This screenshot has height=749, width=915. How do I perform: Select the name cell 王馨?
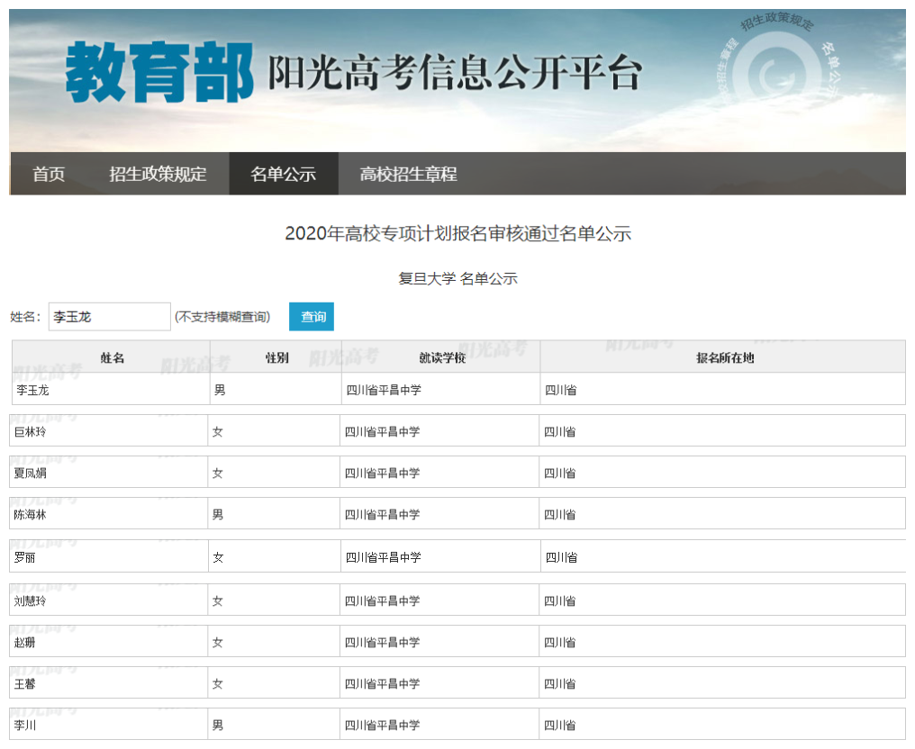109,683
